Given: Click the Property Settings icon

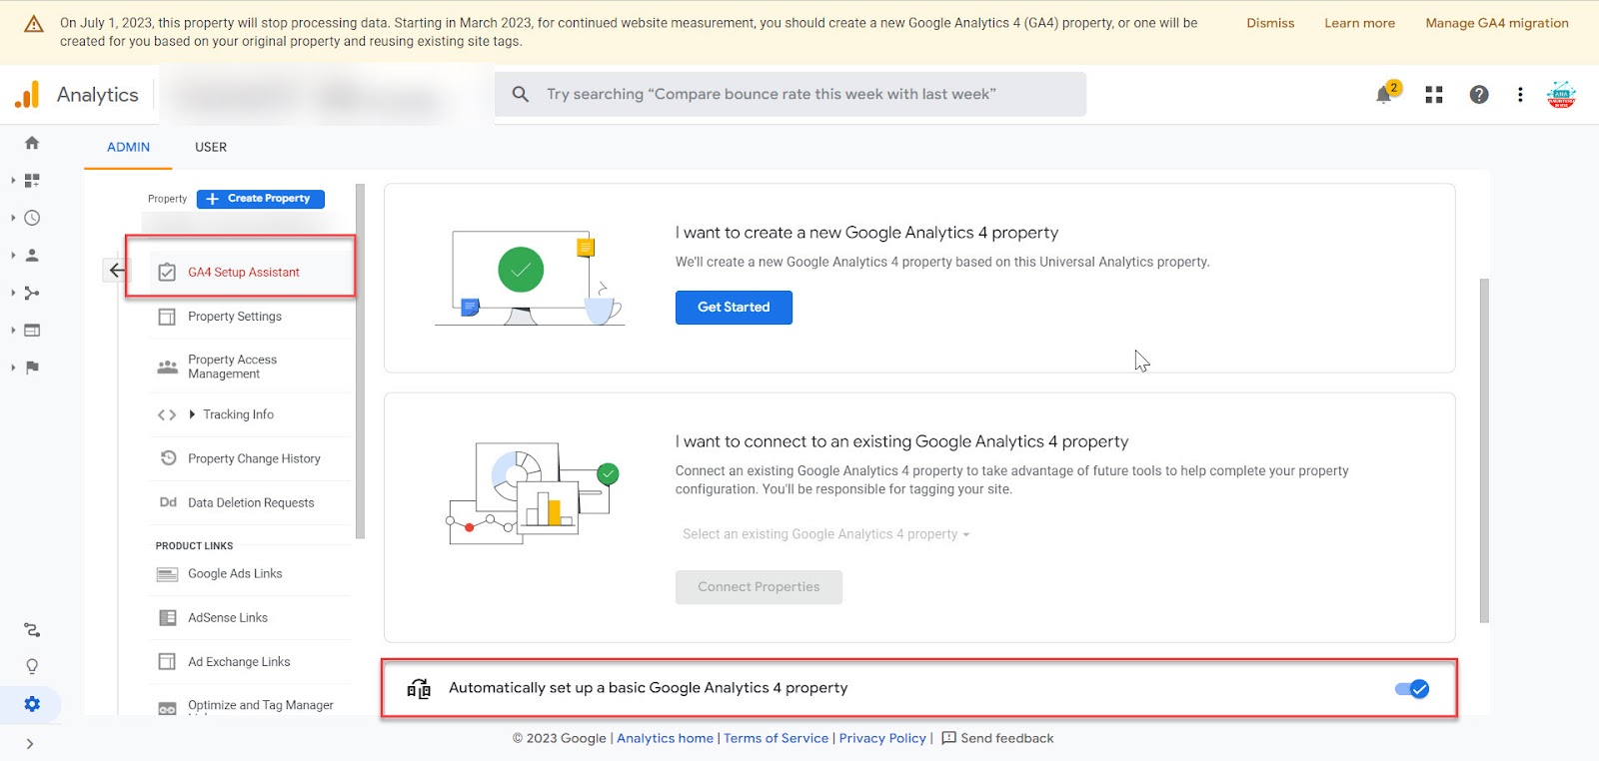Looking at the screenshot, I should 167,317.
